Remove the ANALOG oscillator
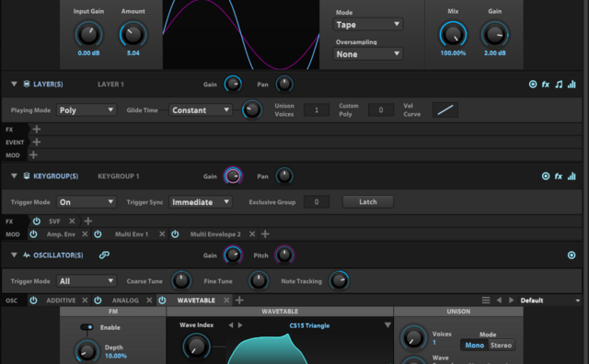The image size is (589, 364). 149,301
